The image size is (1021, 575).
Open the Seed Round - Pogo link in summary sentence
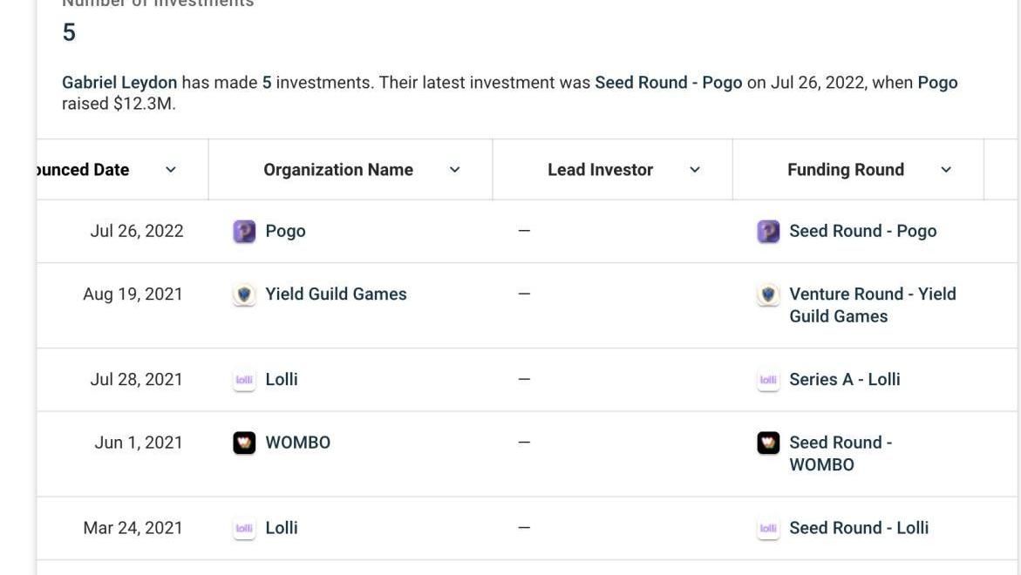pos(668,83)
